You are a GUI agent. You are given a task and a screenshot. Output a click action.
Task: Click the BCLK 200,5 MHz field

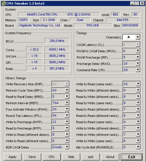click(x=57, y=41)
